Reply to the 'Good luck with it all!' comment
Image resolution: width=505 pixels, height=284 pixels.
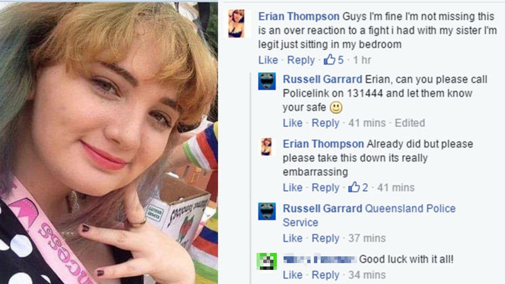click(325, 275)
